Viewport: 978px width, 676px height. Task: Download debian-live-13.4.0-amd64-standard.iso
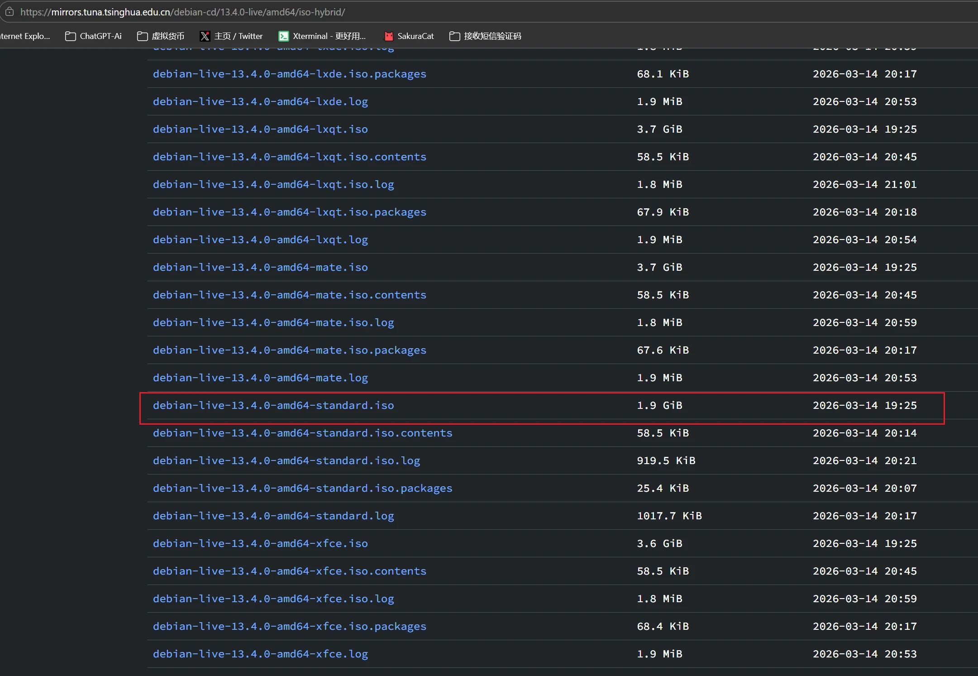[273, 405]
